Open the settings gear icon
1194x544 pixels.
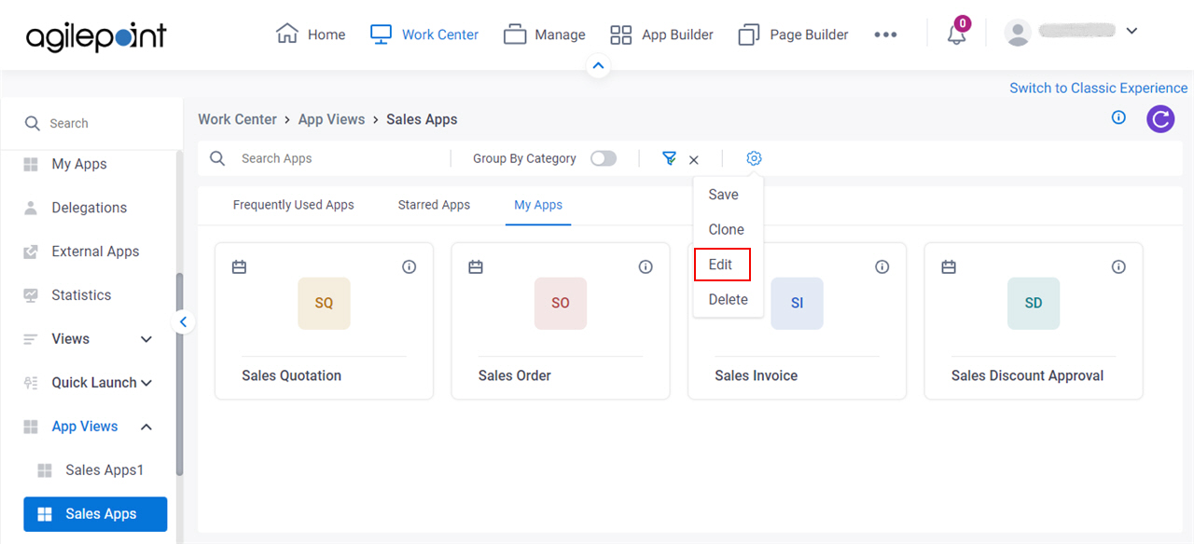[x=754, y=158]
